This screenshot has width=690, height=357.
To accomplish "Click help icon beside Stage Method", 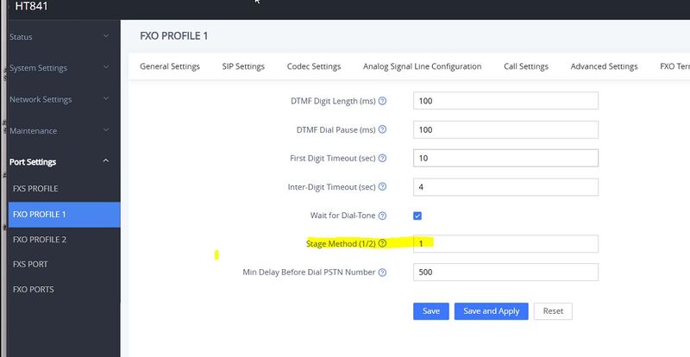I will (x=382, y=243).
